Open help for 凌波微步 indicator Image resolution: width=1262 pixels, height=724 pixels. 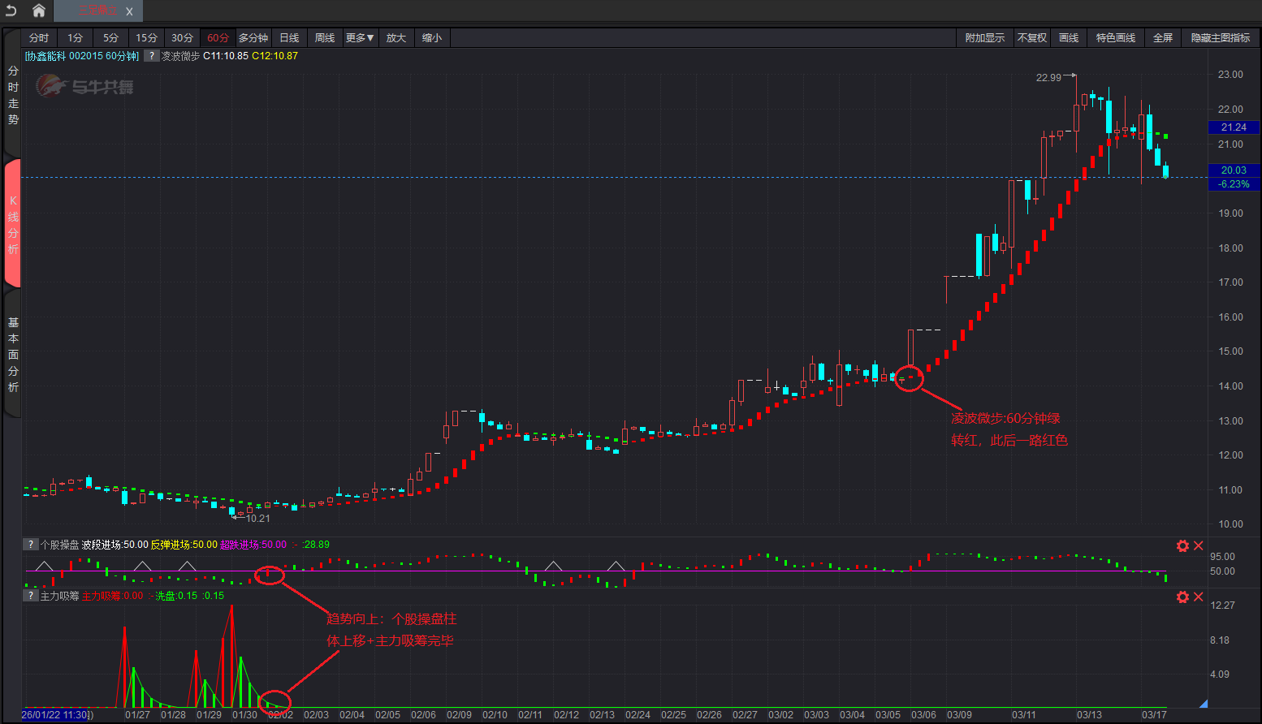[151, 56]
